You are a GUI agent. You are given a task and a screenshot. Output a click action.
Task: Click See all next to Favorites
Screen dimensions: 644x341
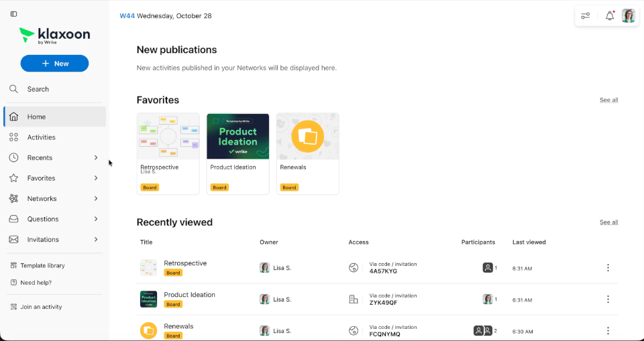(608, 100)
